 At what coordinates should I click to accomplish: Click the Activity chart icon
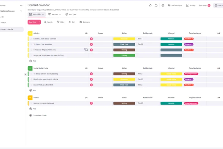(188, 5)
